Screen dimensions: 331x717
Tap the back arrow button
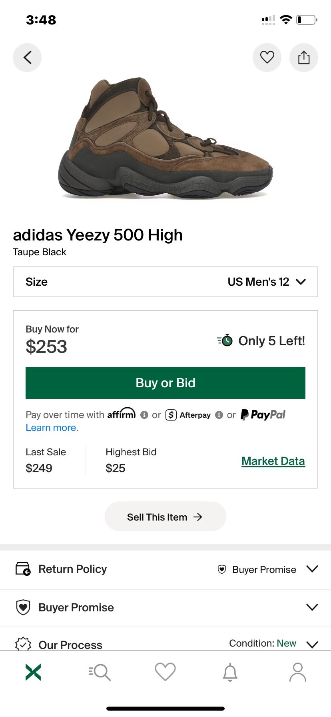tap(27, 58)
